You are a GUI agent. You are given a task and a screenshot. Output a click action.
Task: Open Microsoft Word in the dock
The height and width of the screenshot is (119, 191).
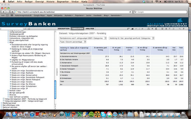[x=67, y=114]
